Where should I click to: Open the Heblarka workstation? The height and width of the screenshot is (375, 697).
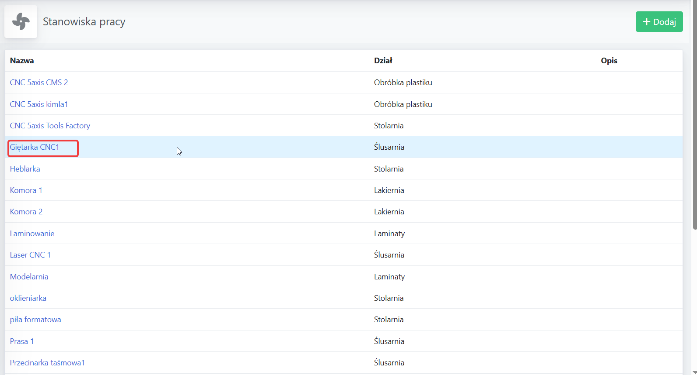25,169
